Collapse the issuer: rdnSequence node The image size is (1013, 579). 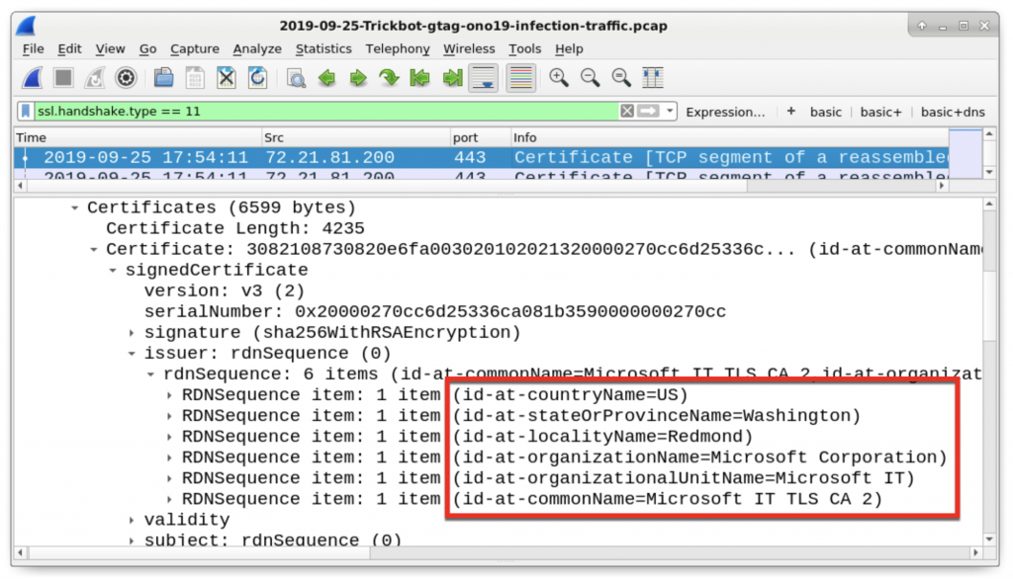[132, 354]
